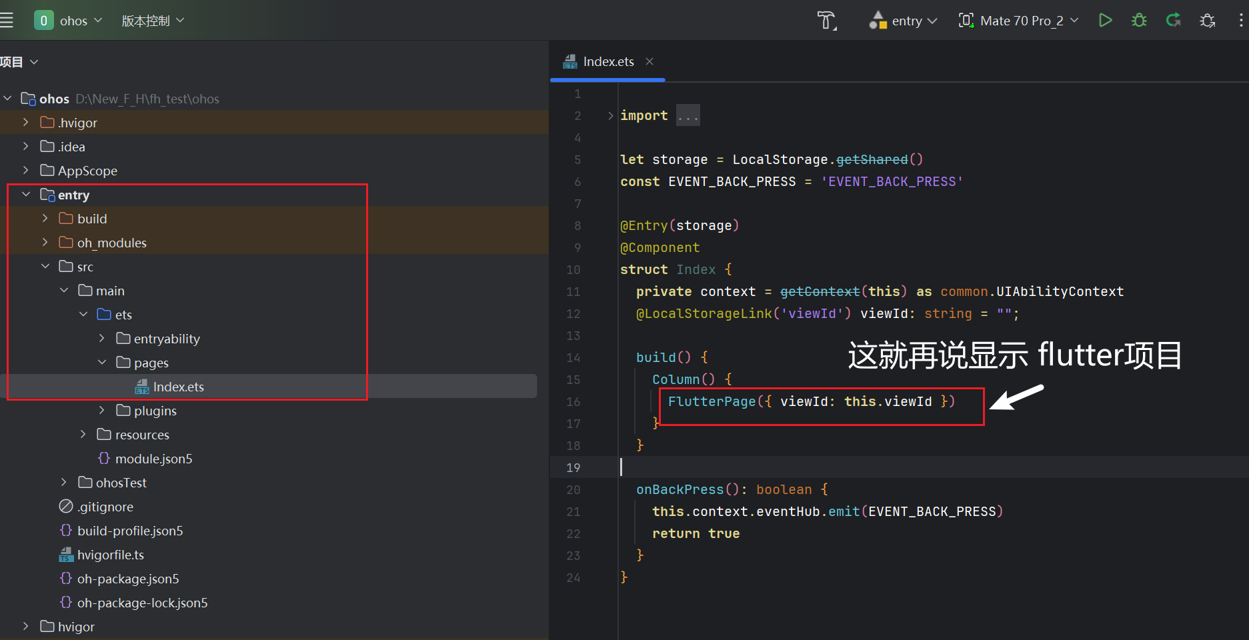Click the ohos project badge icon
The image size is (1249, 640).
coord(44,21)
